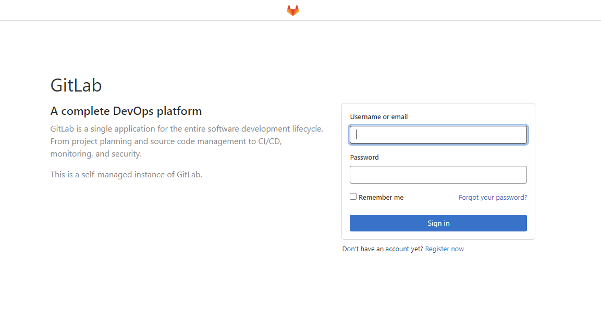Click the blue Sign in button
Image resolution: width=601 pixels, height=311 pixels.
438,223
